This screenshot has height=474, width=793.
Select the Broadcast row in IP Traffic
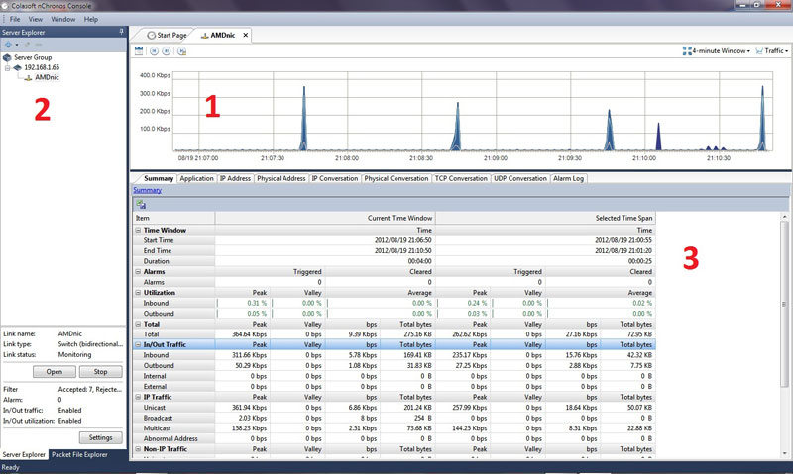(x=394, y=418)
